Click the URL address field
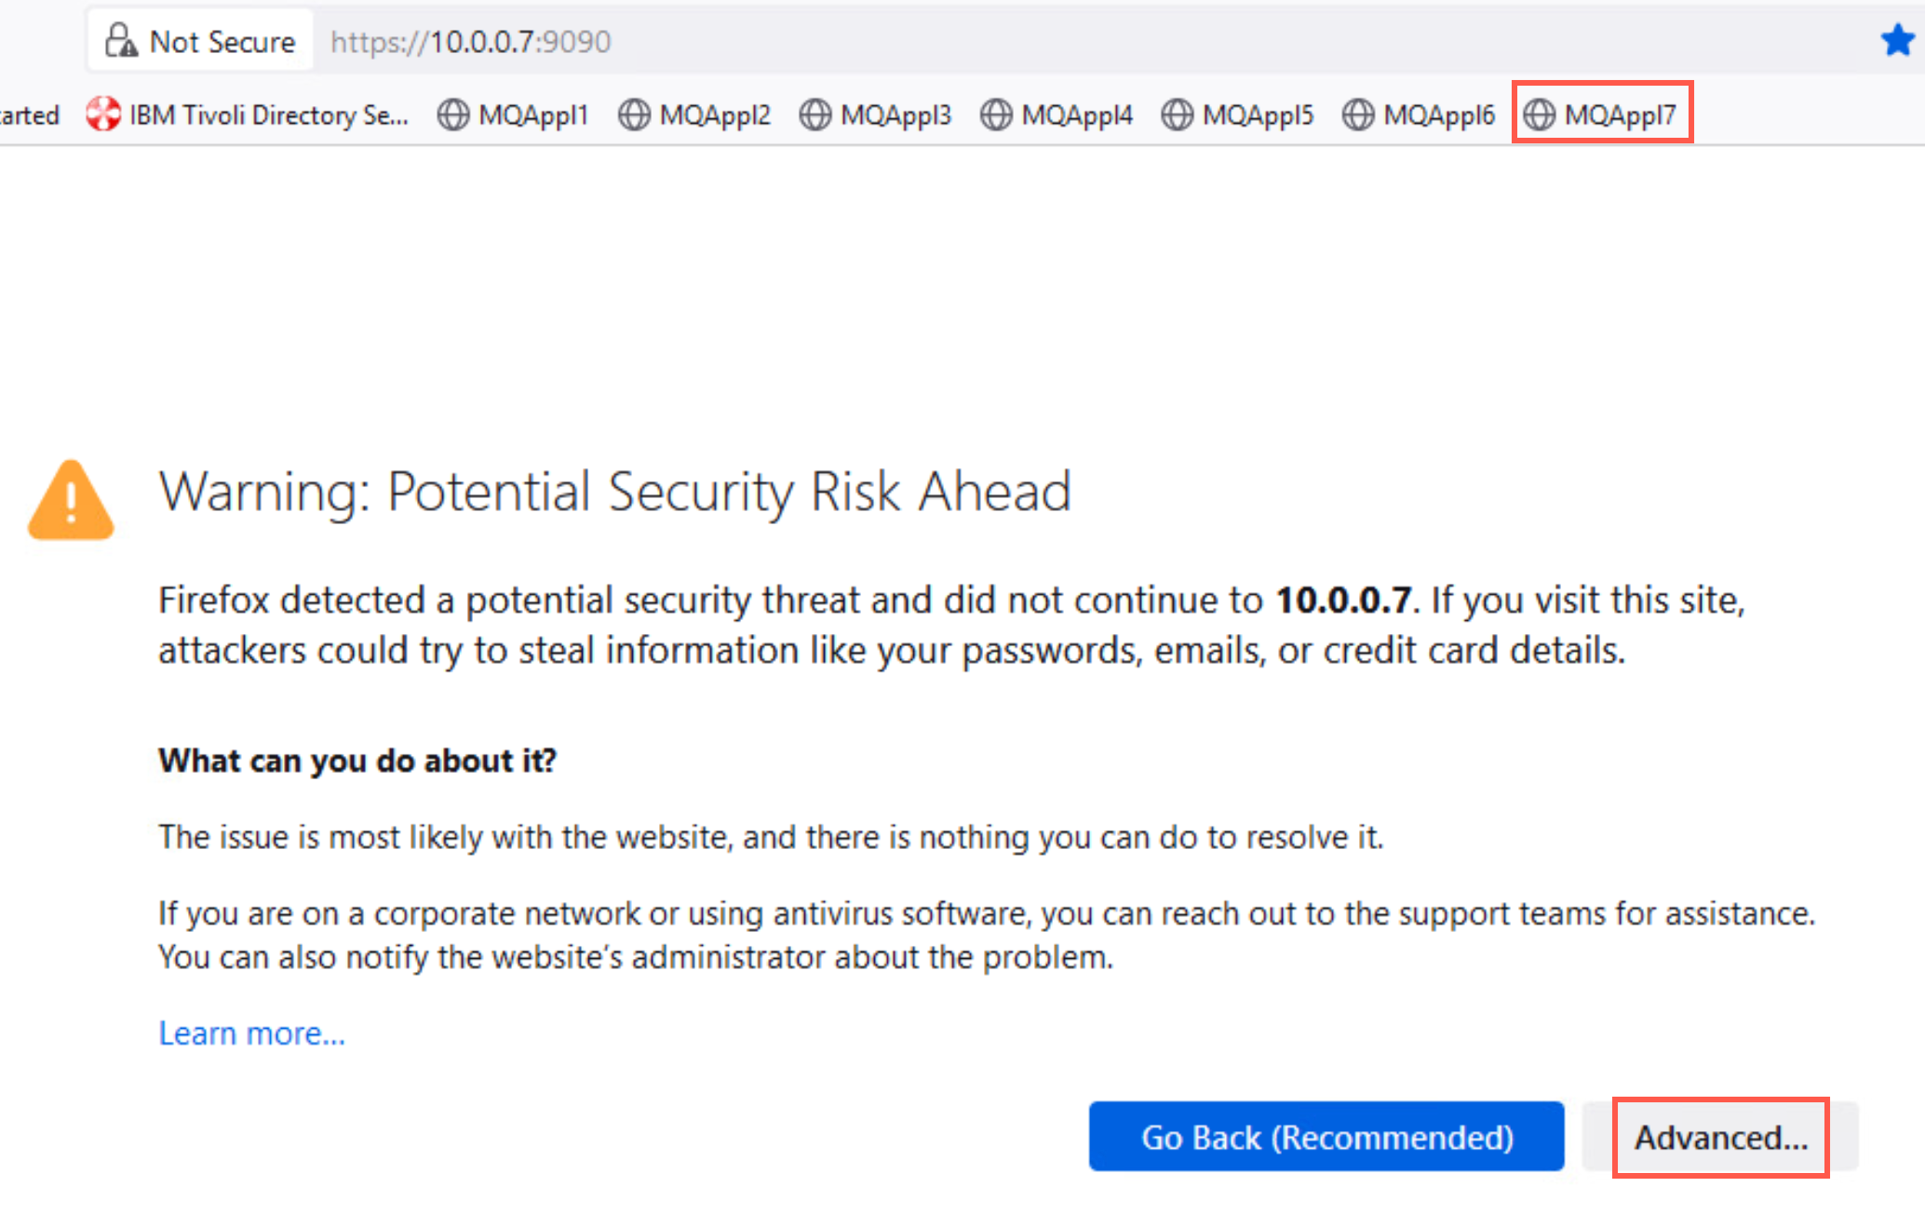The height and width of the screenshot is (1214, 1925). (x=1089, y=42)
